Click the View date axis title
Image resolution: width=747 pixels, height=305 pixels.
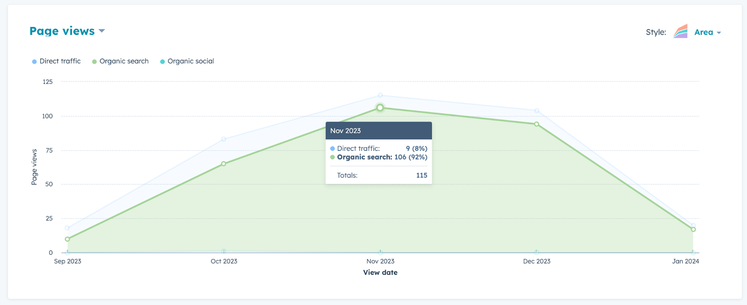(380, 272)
